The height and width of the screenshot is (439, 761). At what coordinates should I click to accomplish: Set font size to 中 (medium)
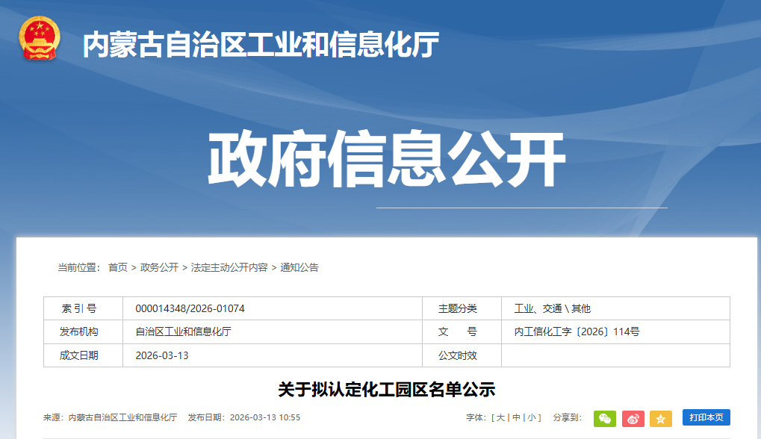(516, 418)
